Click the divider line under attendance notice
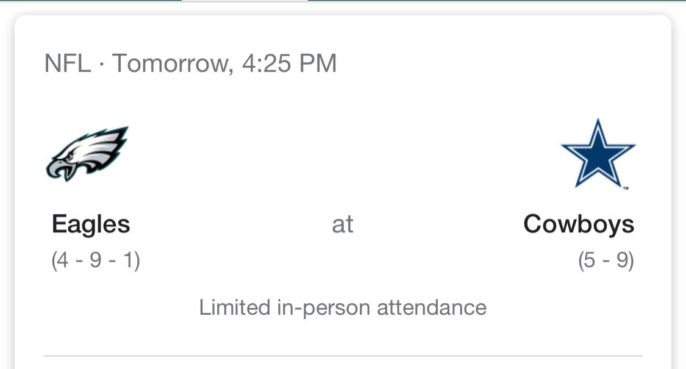Image resolution: width=686 pixels, height=369 pixels. [x=343, y=356]
